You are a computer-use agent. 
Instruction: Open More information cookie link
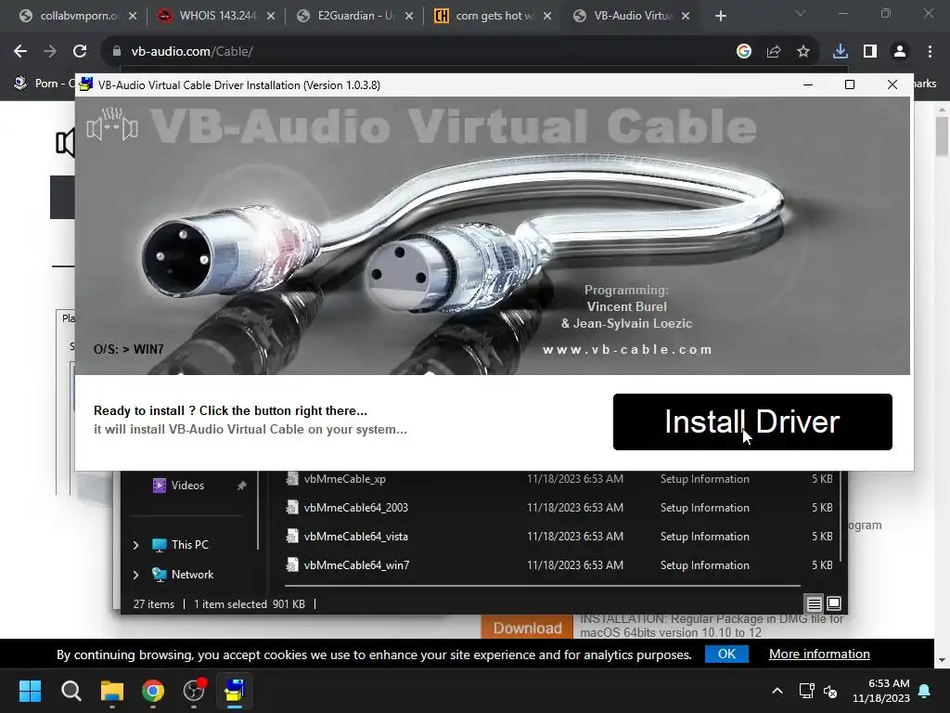[819, 655]
